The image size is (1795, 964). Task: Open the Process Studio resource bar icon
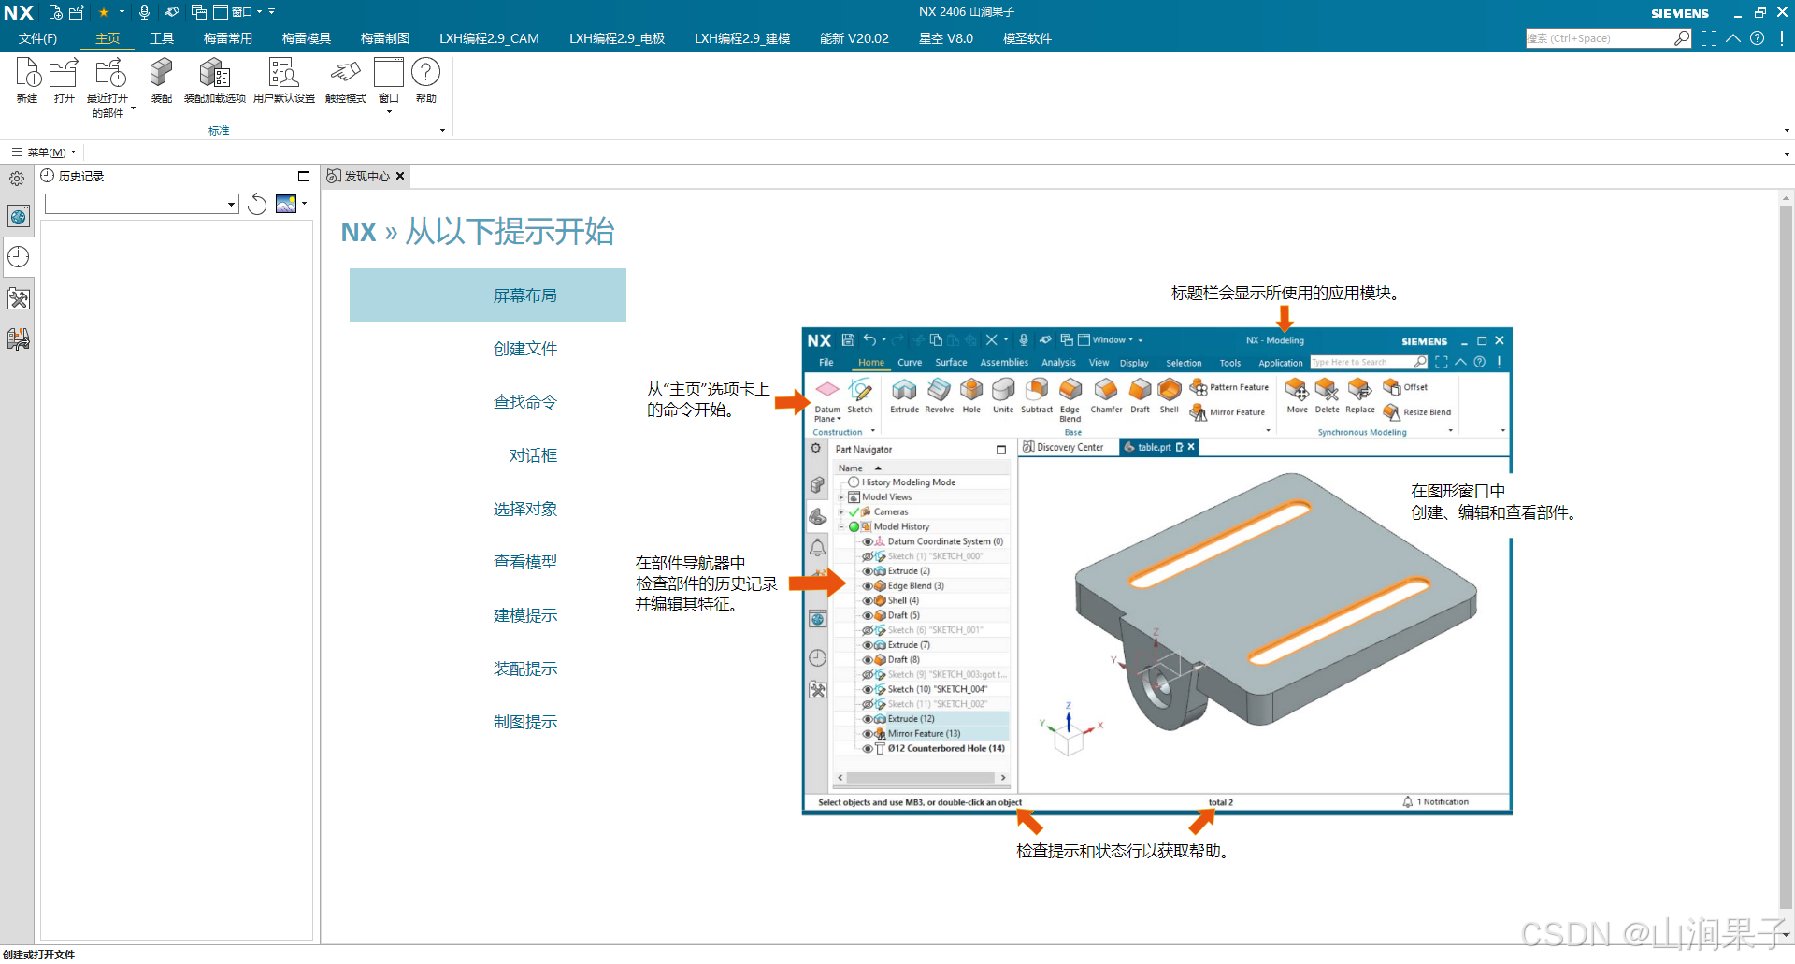click(19, 298)
